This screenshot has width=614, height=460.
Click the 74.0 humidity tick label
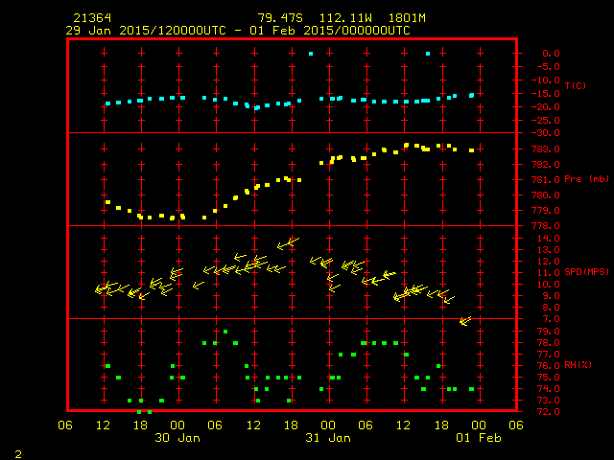(x=548, y=389)
